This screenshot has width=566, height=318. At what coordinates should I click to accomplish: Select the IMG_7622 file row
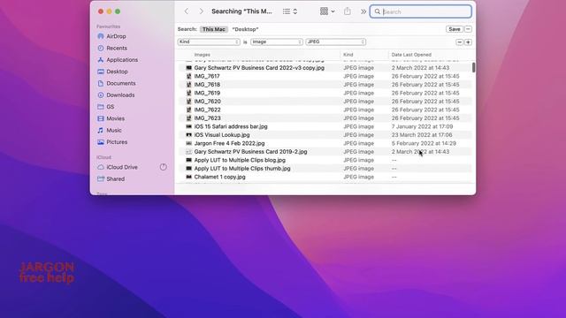(325, 110)
